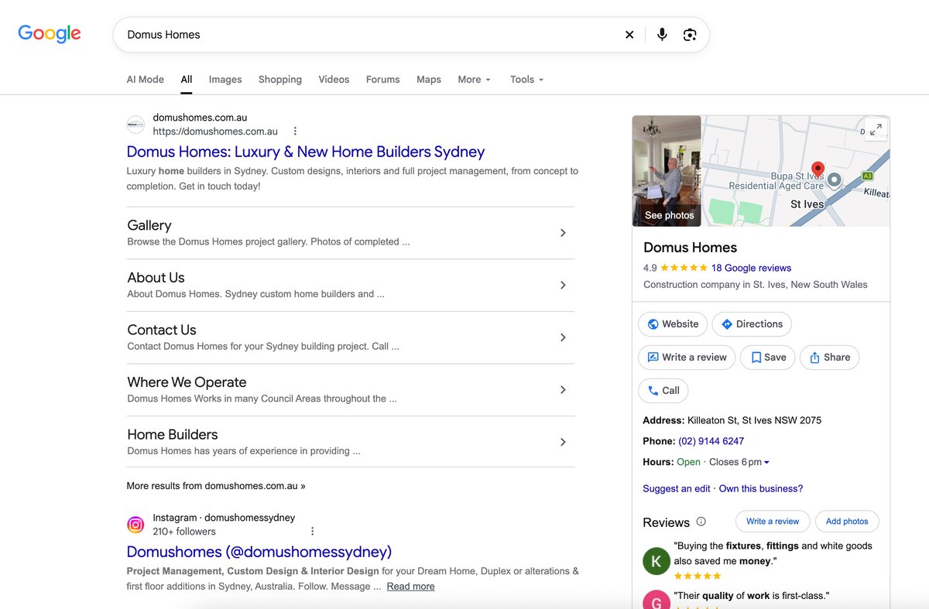Open the About Us sitelink title
Viewport: 929px width, 609px height.
[x=156, y=278]
